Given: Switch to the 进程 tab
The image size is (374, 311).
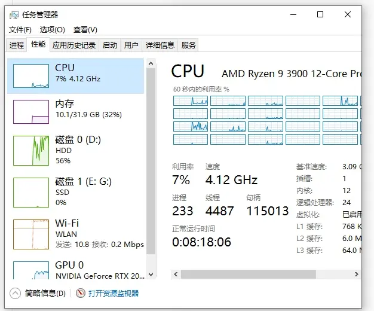Looking at the screenshot, I should point(17,45).
